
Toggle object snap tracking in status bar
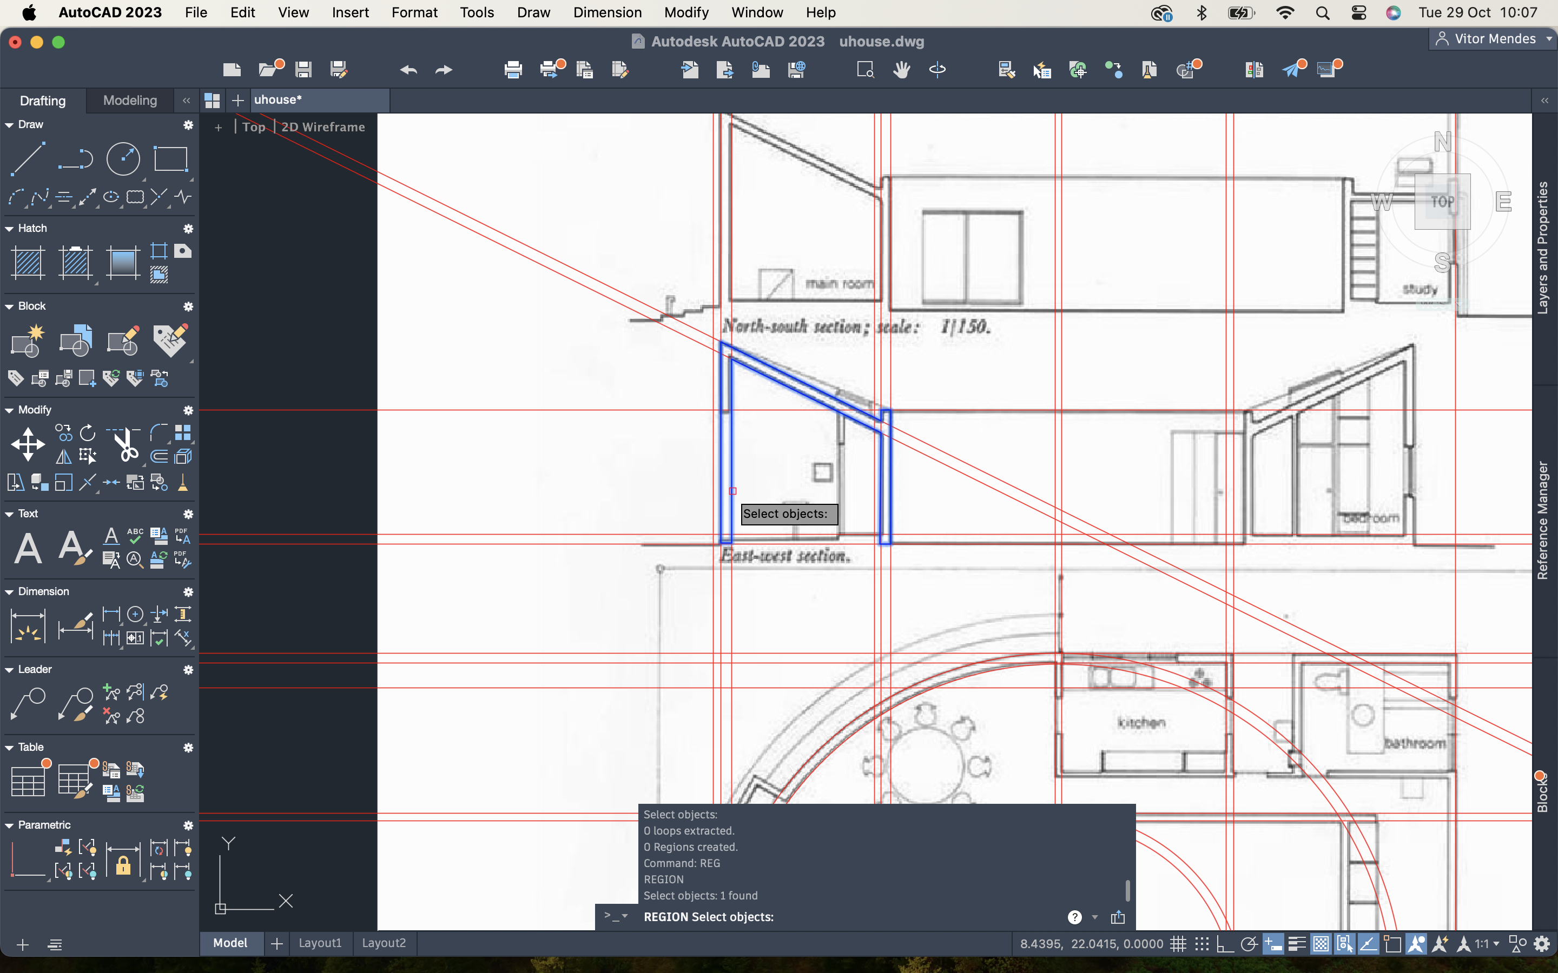1368,944
